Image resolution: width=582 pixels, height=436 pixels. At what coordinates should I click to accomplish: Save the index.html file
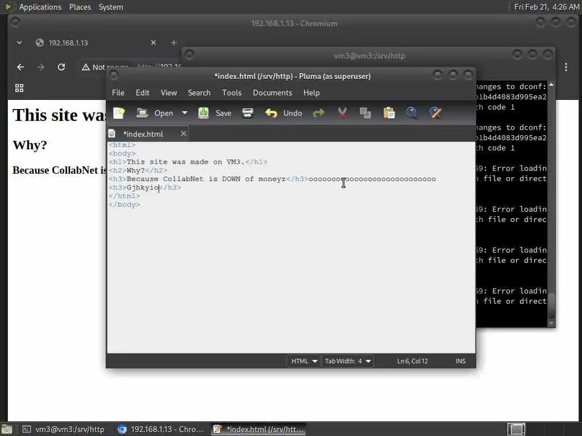point(214,113)
